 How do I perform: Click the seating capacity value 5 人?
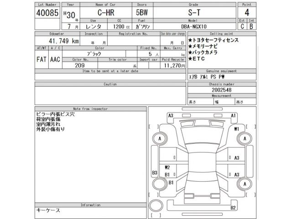click(154, 54)
